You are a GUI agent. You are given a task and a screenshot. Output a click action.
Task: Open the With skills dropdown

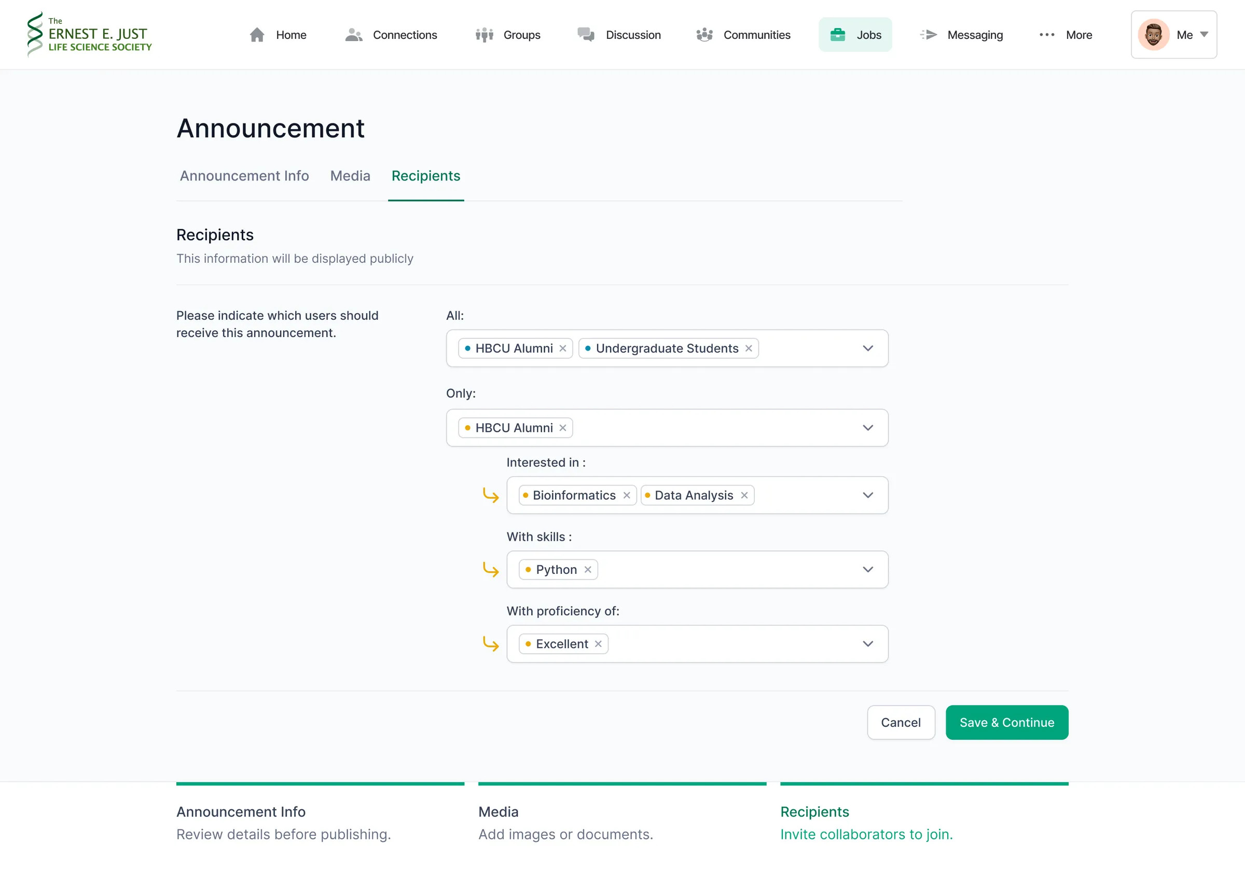867,570
